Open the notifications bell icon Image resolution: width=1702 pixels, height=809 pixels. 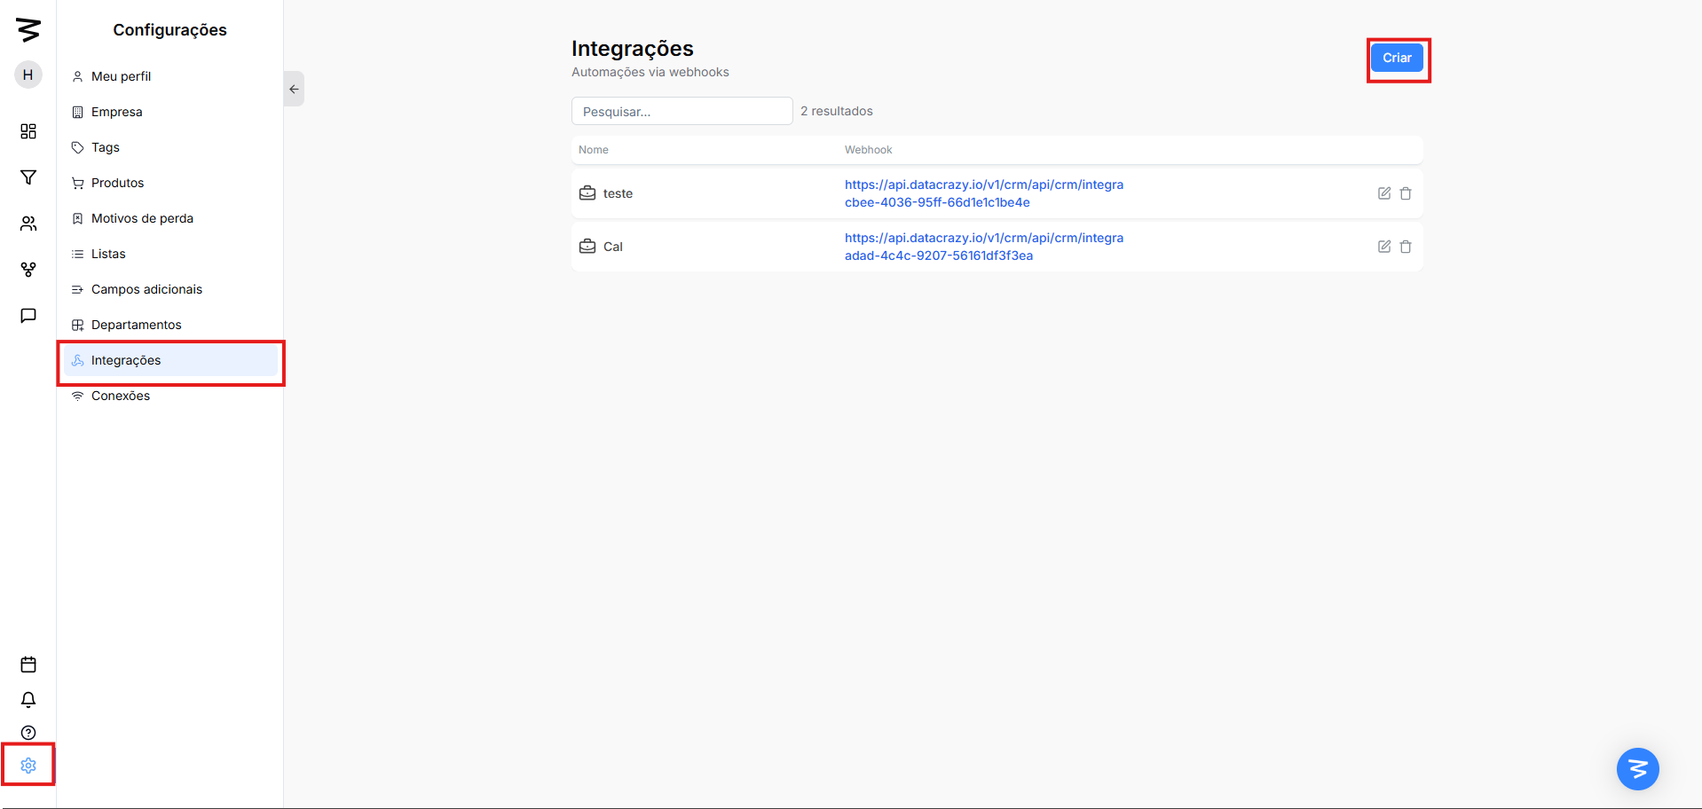click(x=28, y=700)
